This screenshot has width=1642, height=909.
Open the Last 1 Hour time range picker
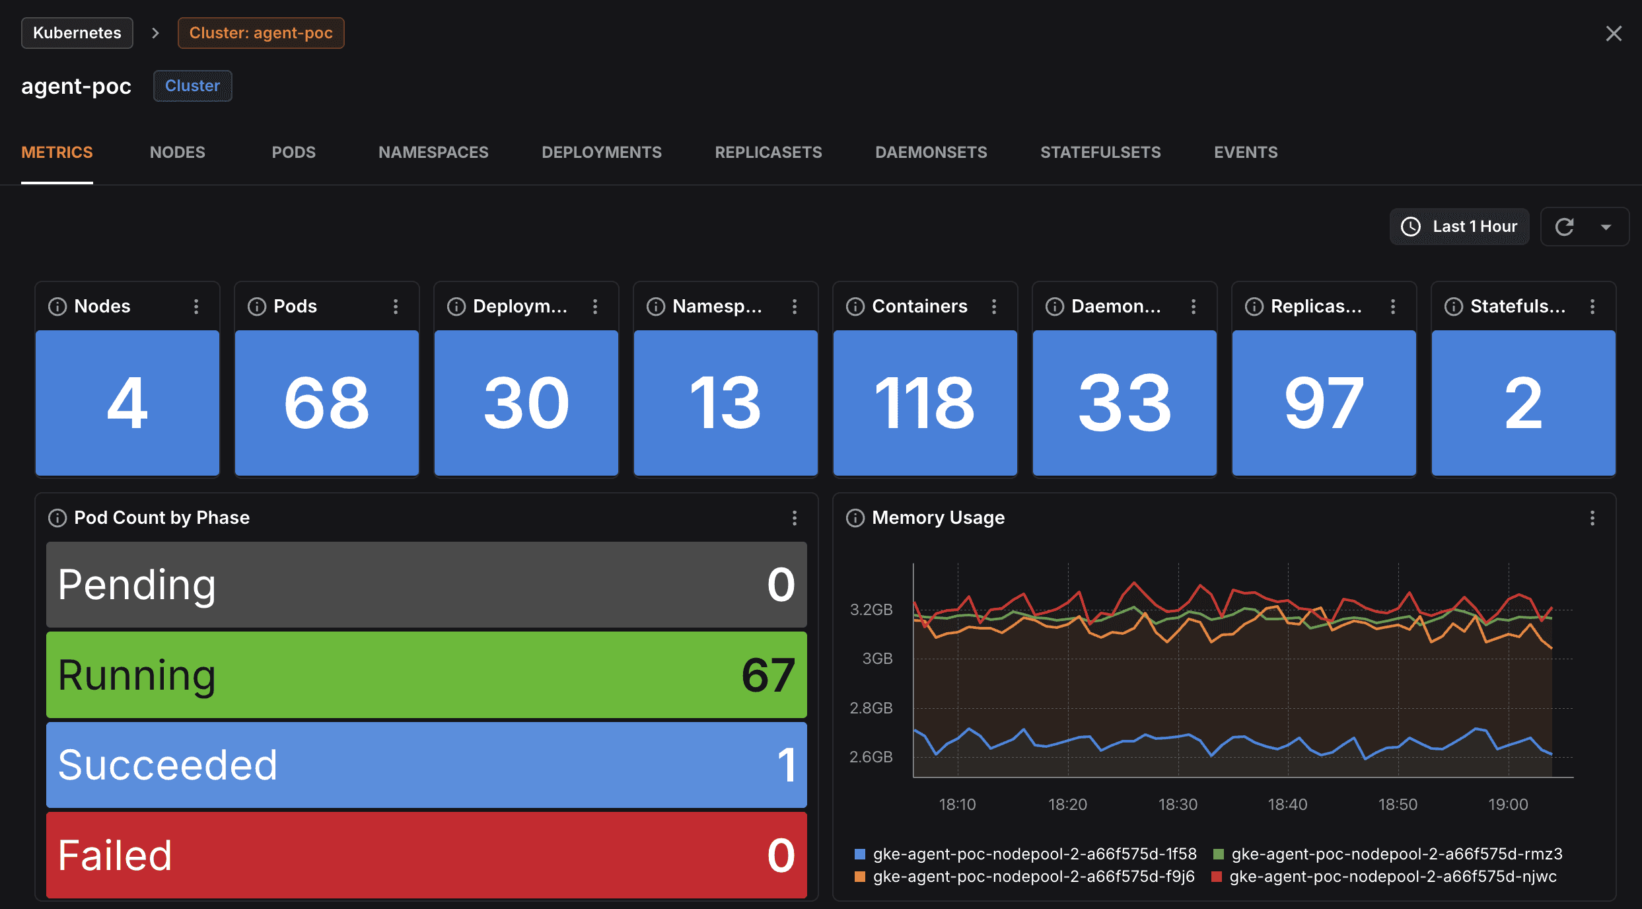pos(1460,227)
